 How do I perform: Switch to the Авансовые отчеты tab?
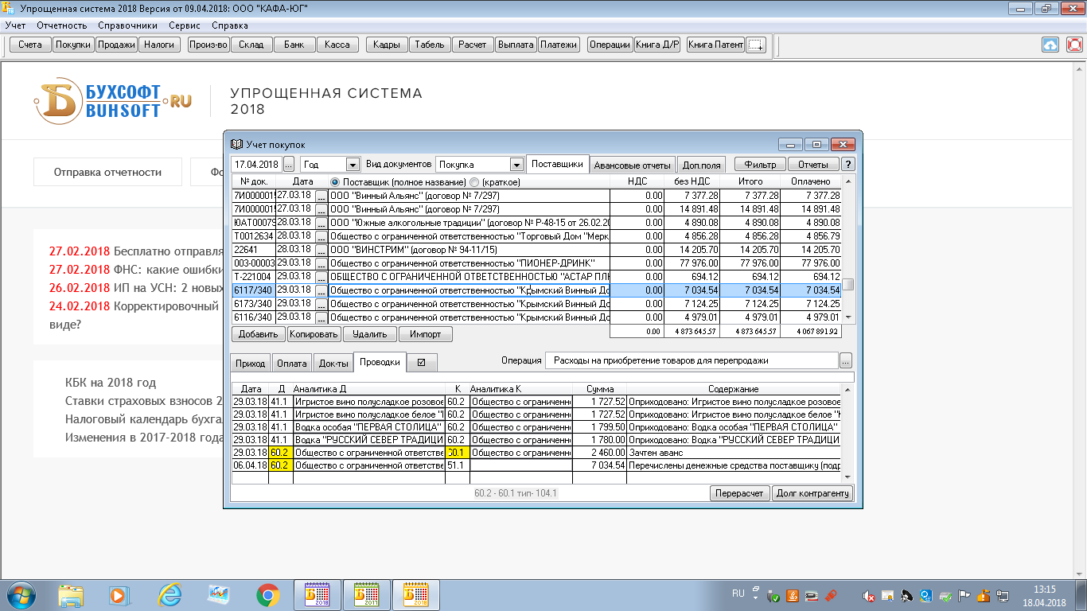[x=633, y=165]
